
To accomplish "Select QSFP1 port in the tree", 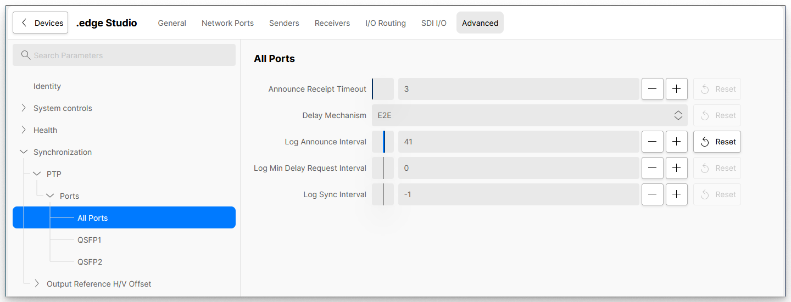I will 90,240.
